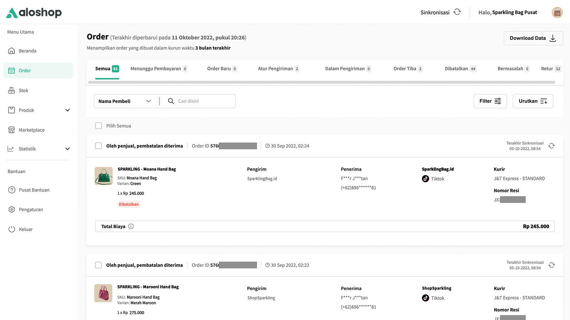Screen dimensions: 570x320
Task: Open the Beranda home icon
Action: coord(11,50)
